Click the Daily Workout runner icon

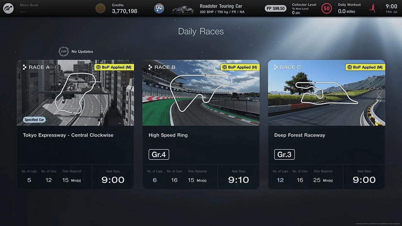coord(373,8)
